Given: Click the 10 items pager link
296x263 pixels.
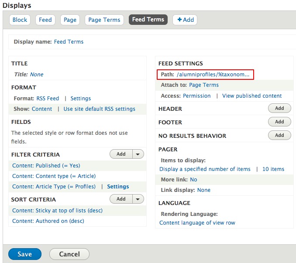Looking at the screenshot, I should tap(273, 169).
